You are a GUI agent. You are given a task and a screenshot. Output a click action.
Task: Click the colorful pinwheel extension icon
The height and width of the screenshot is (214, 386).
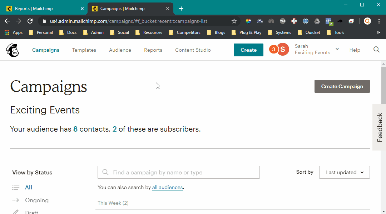pos(248,21)
